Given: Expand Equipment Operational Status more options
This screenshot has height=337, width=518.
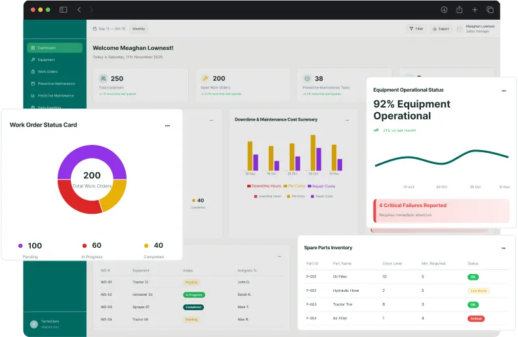Looking at the screenshot, I should [x=504, y=90].
